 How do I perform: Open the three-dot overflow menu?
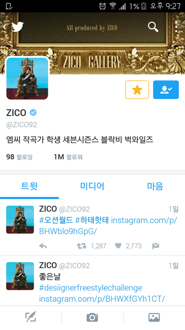pyautogui.click(x=176, y=27)
